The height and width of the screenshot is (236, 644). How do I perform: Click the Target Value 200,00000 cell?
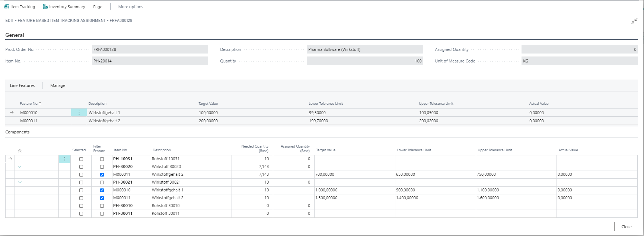[208, 121]
